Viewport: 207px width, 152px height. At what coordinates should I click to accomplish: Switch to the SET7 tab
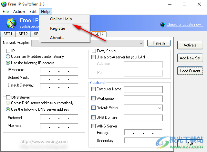pos(99,34)
